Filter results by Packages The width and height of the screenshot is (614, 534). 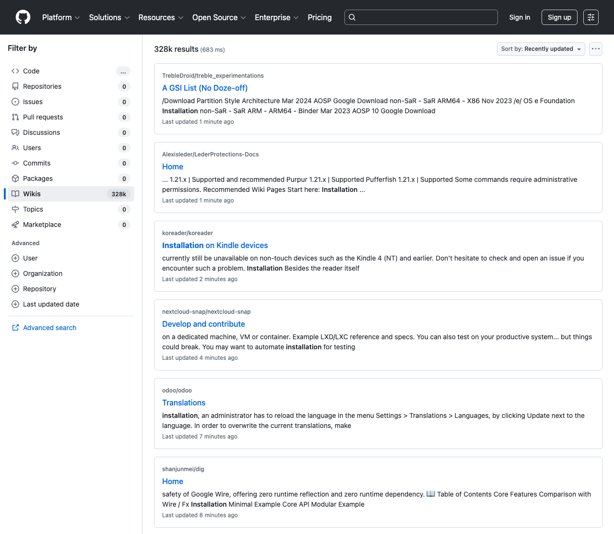coord(71,178)
